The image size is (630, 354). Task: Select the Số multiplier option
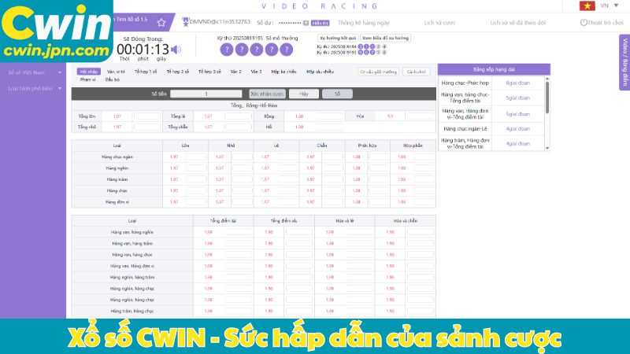(x=337, y=94)
